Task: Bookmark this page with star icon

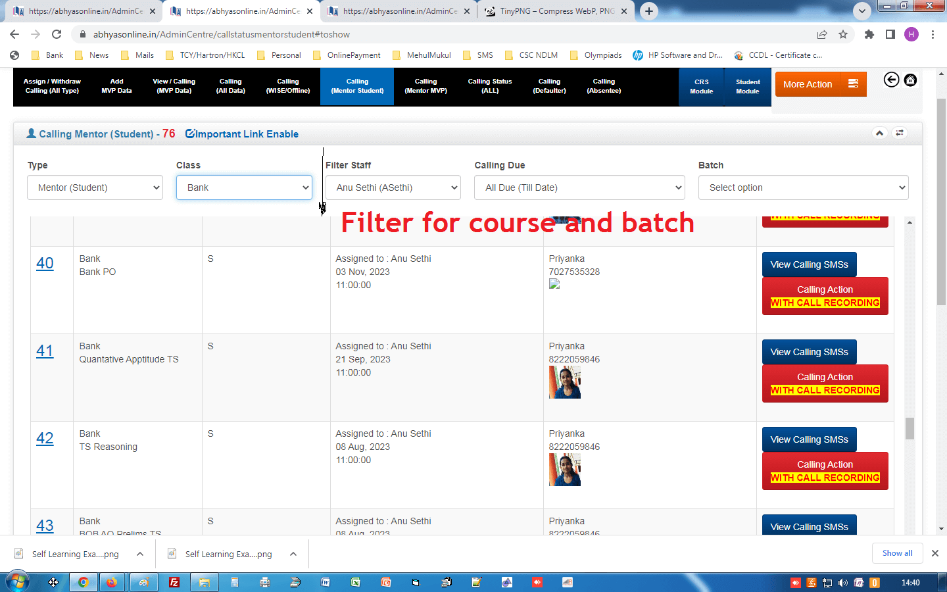Action: pyautogui.click(x=843, y=34)
